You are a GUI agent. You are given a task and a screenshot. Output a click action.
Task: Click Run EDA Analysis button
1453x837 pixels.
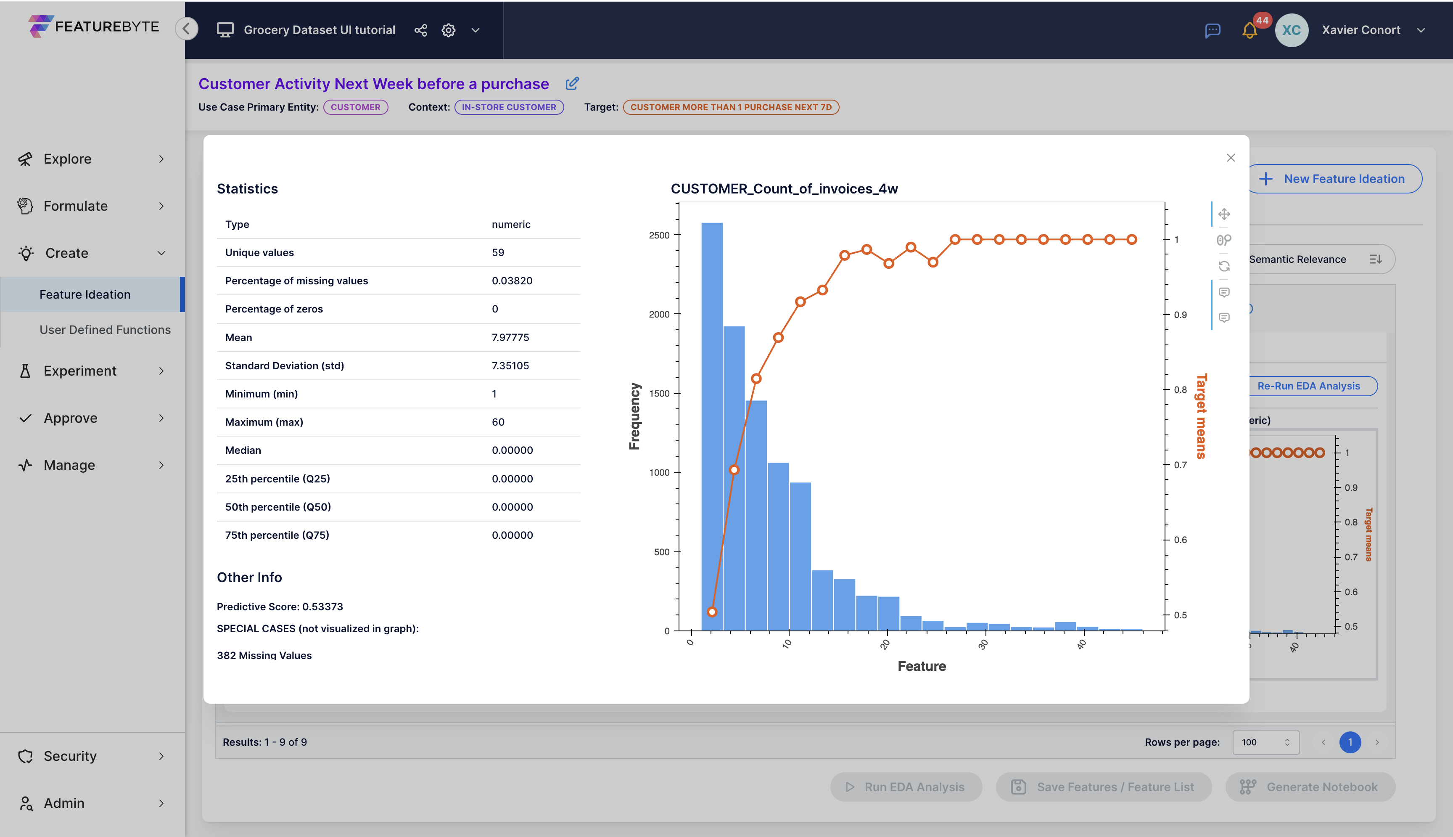click(x=906, y=787)
